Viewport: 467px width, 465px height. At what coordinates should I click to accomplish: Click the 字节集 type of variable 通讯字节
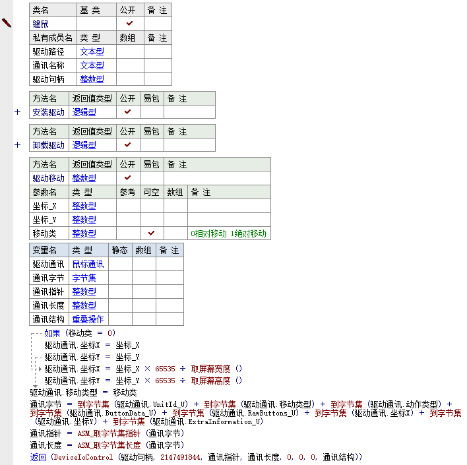coord(84,278)
